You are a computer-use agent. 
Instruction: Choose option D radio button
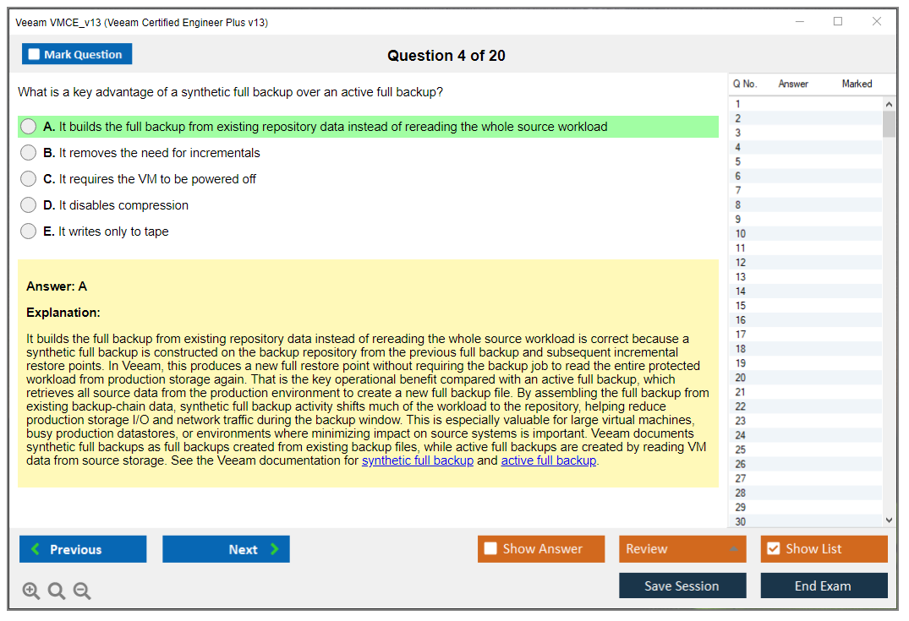pos(29,204)
